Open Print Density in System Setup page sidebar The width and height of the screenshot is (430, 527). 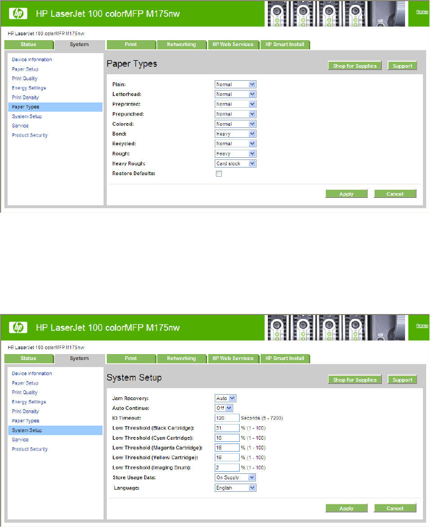coord(25,412)
